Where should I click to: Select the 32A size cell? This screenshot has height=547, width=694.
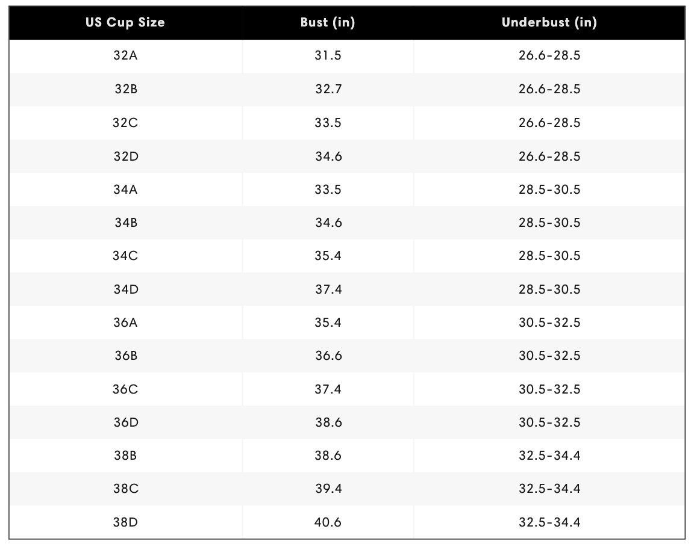tap(125, 56)
